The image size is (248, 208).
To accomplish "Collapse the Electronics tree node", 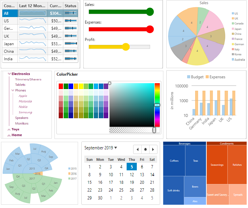I will tap(10, 74).
